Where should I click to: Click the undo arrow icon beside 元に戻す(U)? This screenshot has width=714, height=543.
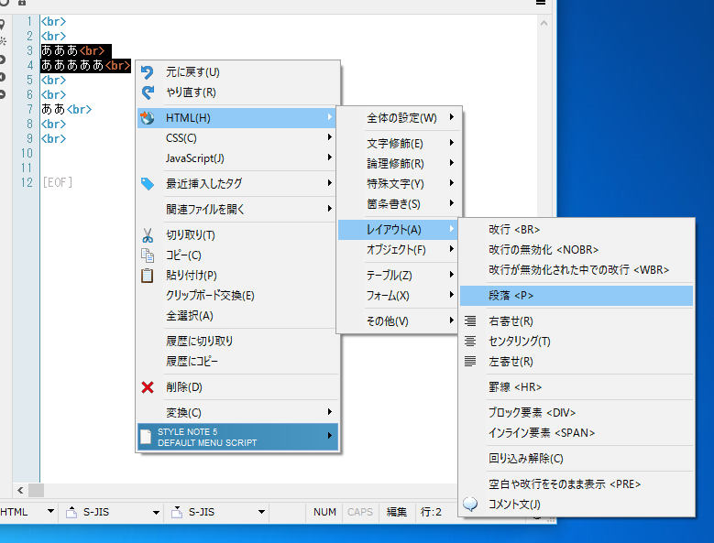point(147,72)
